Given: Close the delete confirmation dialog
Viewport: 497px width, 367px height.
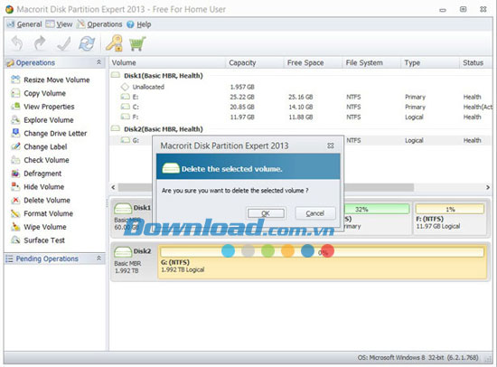Looking at the screenshot, I should coord(330,146).
